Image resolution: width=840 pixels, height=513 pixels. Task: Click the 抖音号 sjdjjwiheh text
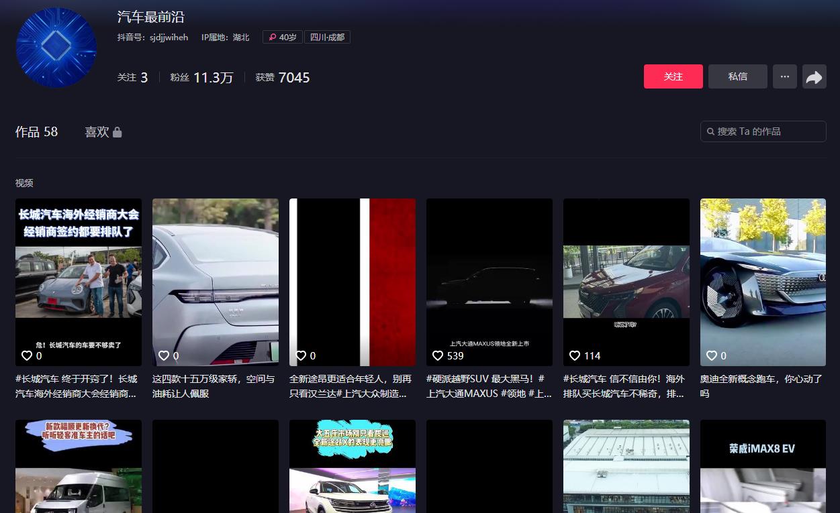[152, 38]
